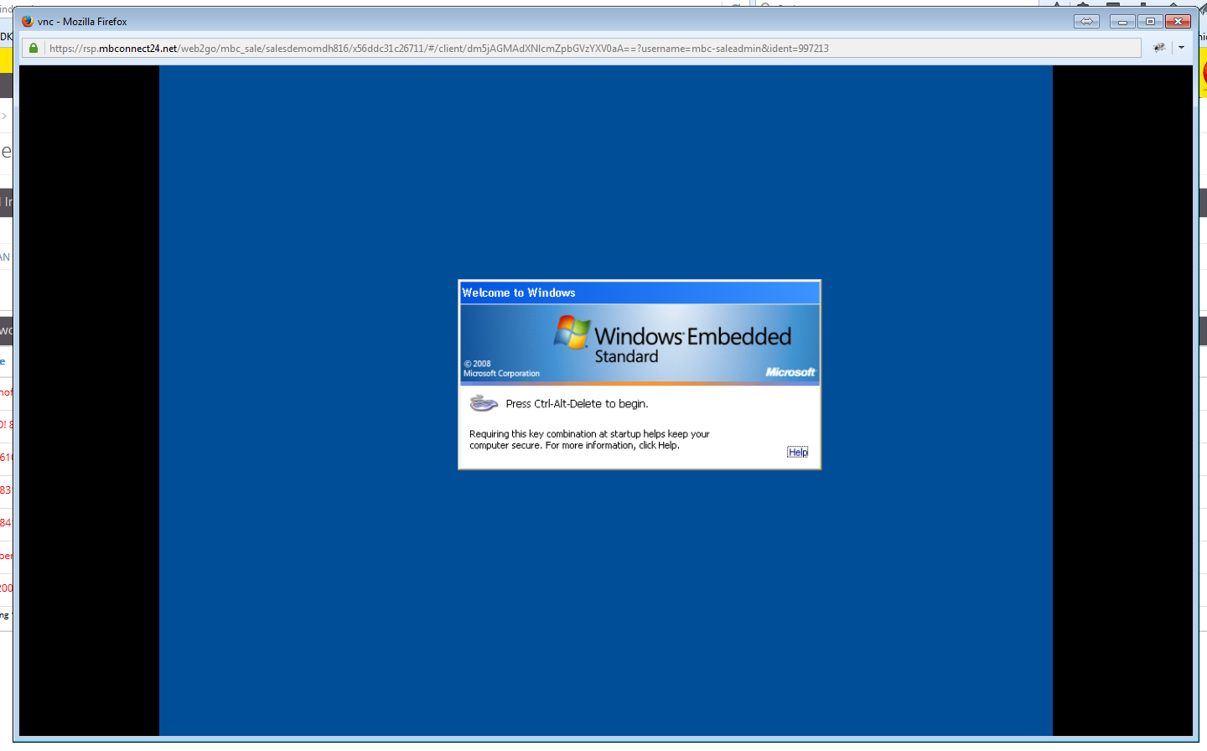Viewport: 1207px width, 751px height.
Task: Close the vnc Firefox window
Action: (1178, 21)
